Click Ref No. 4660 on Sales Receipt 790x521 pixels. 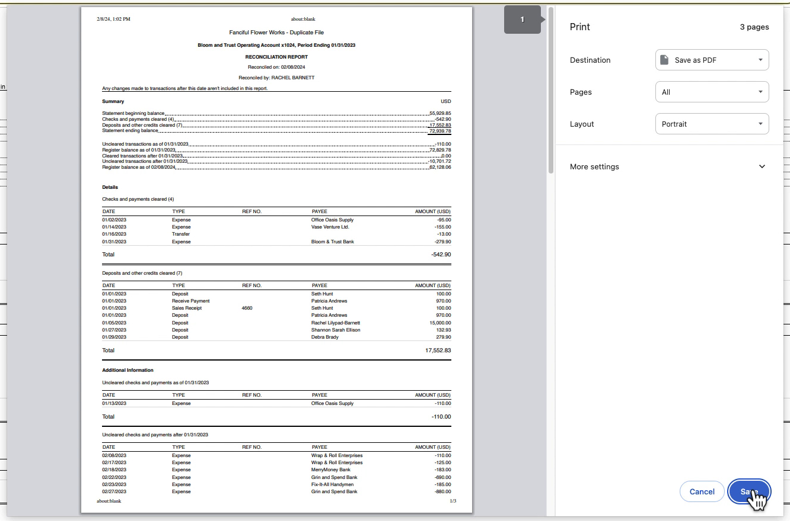tap(247, 308)
